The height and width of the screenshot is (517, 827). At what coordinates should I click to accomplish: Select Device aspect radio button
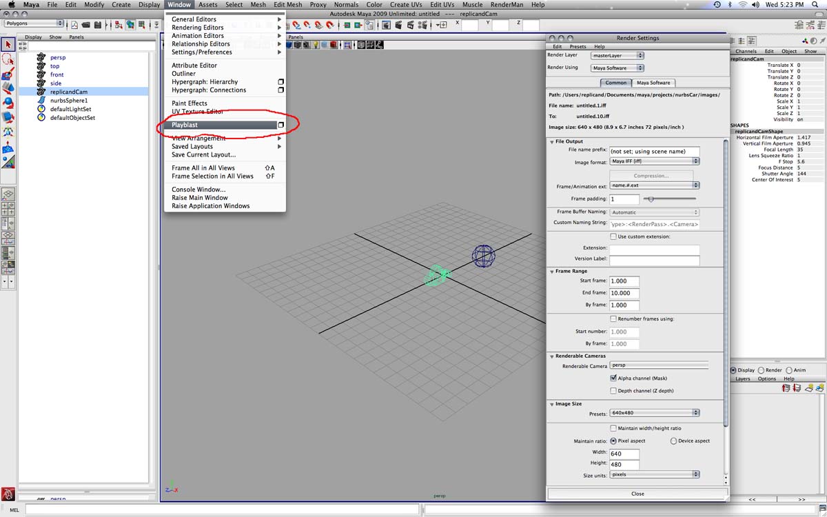coord(673,441)
